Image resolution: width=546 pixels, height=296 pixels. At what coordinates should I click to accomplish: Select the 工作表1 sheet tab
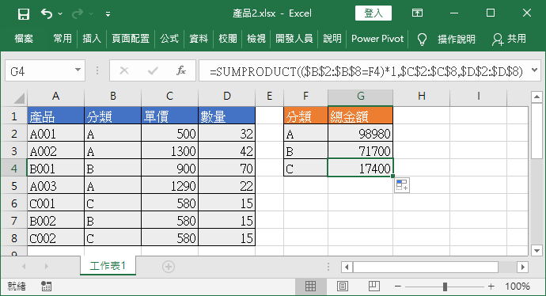point(108,266)
